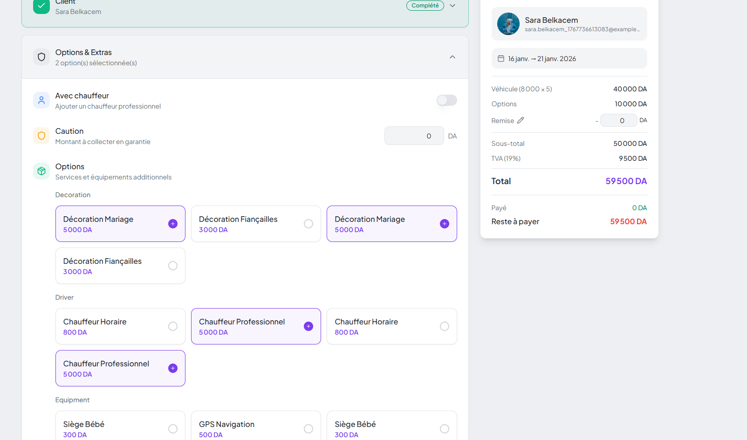Collapse the Options & Extras section

pyautogui.click(x=452, y=57)
